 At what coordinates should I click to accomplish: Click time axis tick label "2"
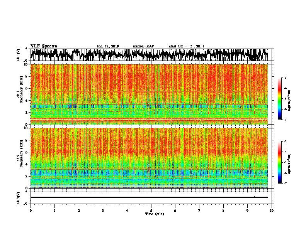(x=79, y=210)
